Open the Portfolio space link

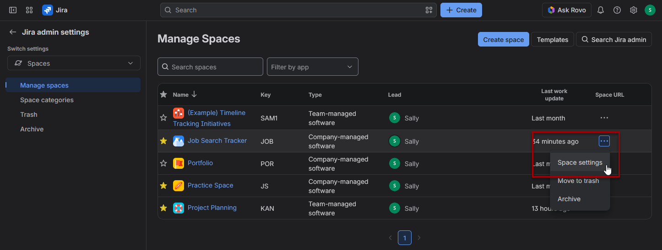tap(200, 163)
